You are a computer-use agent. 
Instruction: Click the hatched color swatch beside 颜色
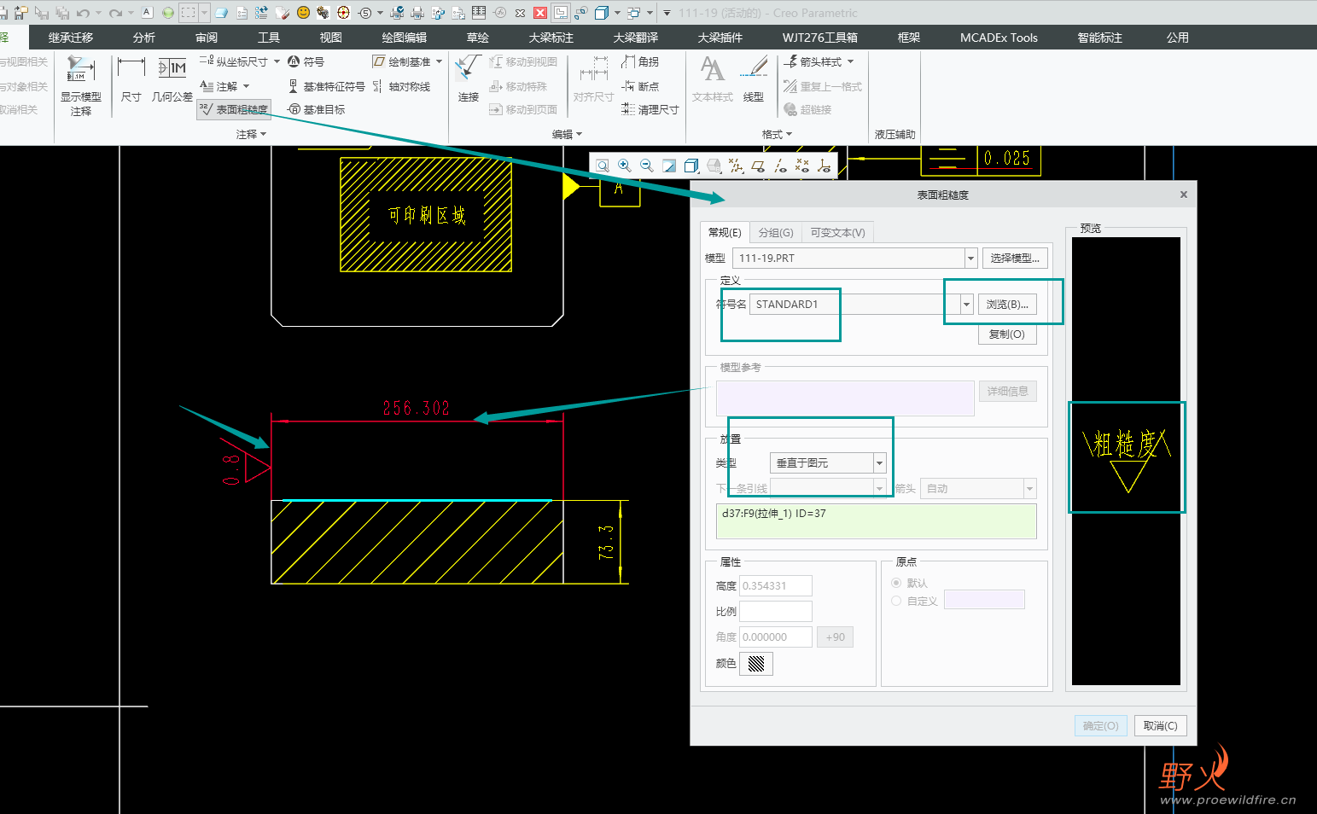(756, 663)
